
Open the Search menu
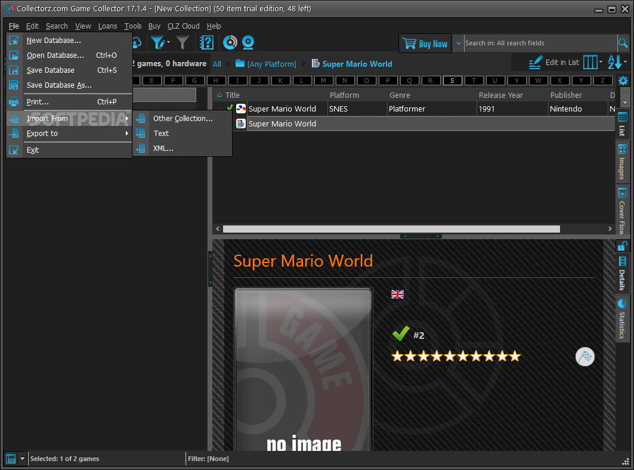click(57, 26)
